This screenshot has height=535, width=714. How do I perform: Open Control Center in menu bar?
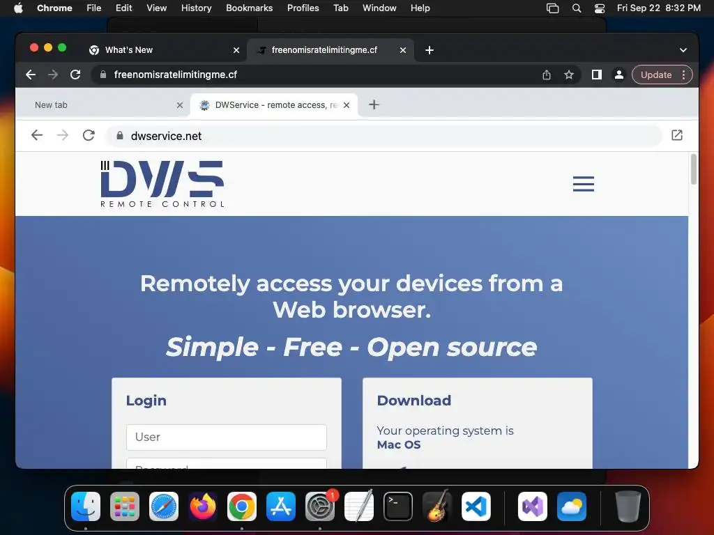[x=600, y=8]
